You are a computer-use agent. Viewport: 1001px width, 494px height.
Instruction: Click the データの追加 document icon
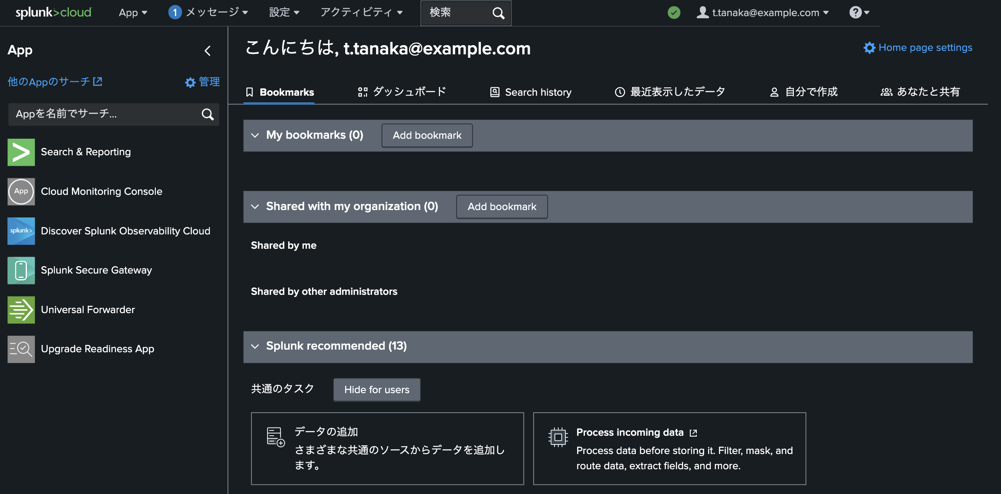[275, 437]
